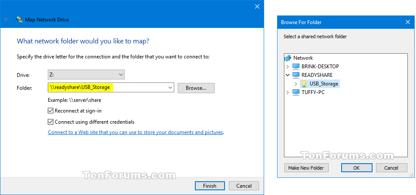This screenshot has height=195, width=416.
Task: Click the USB_Storage shared folder icon
Action: 304,84
